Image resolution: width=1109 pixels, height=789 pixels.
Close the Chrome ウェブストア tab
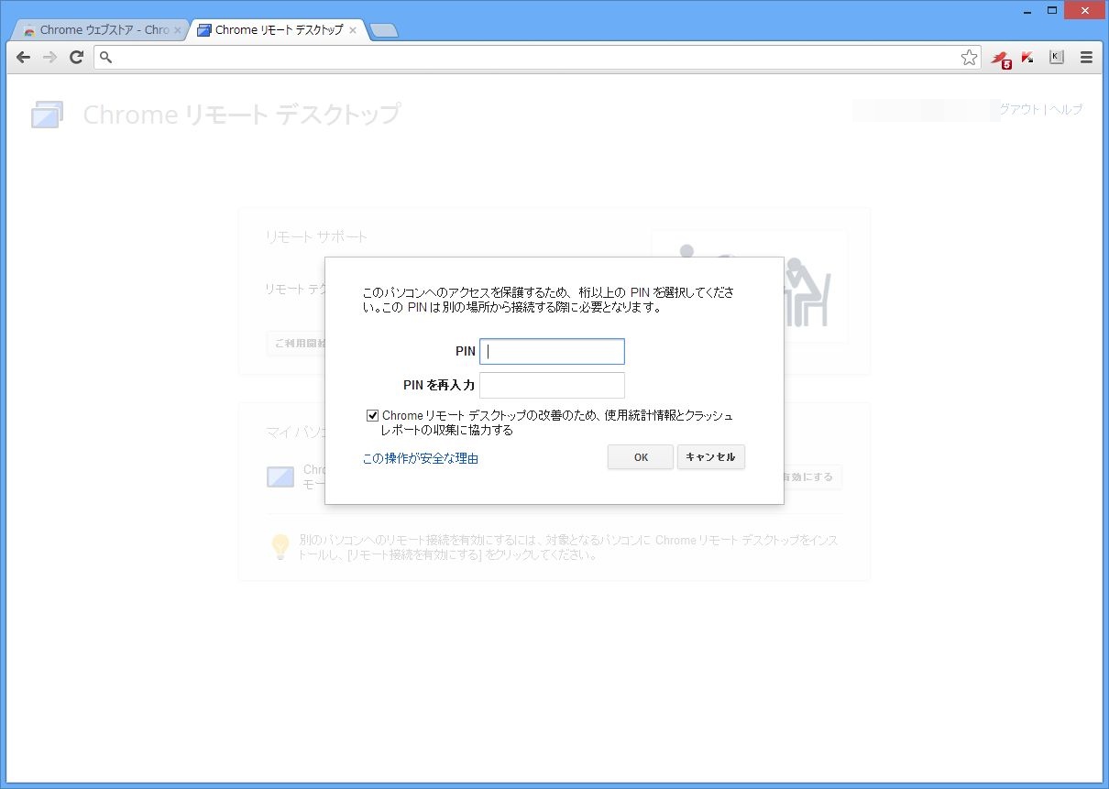pyautogui.click(x=178, y=30)
